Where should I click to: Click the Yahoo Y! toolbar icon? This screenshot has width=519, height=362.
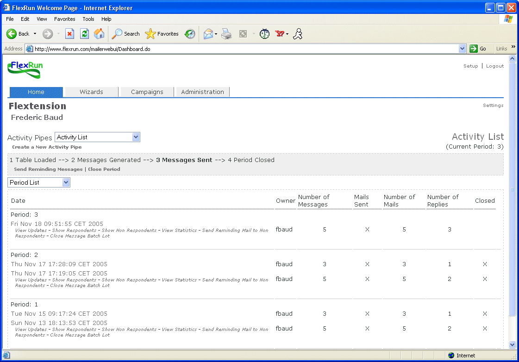point(280,33)
